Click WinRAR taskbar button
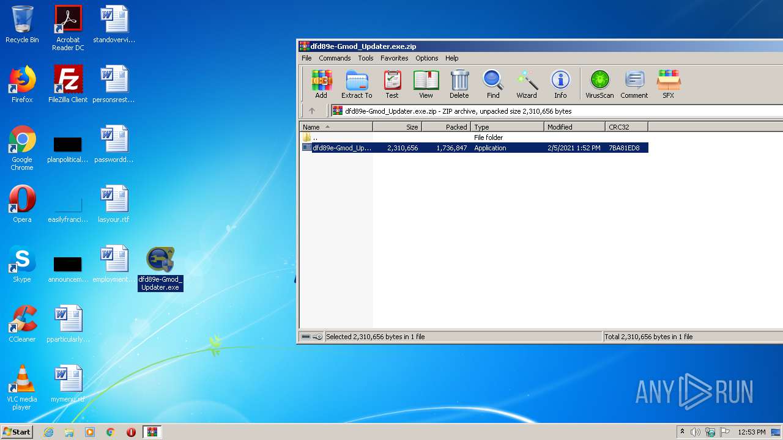783x440 pixels. [x=152, y=432]
